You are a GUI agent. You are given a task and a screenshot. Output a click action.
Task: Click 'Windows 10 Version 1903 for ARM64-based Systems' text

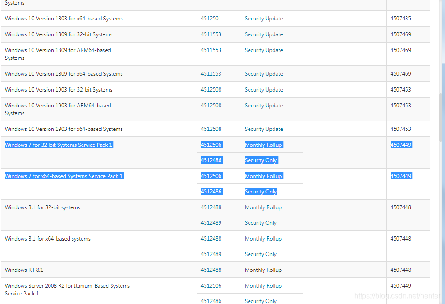[58, 109]
